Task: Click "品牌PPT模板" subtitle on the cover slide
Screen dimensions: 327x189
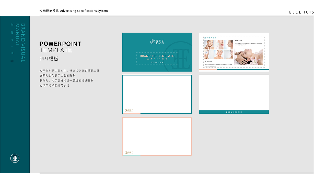Action: pyautogui.click(x=157, y=59)
